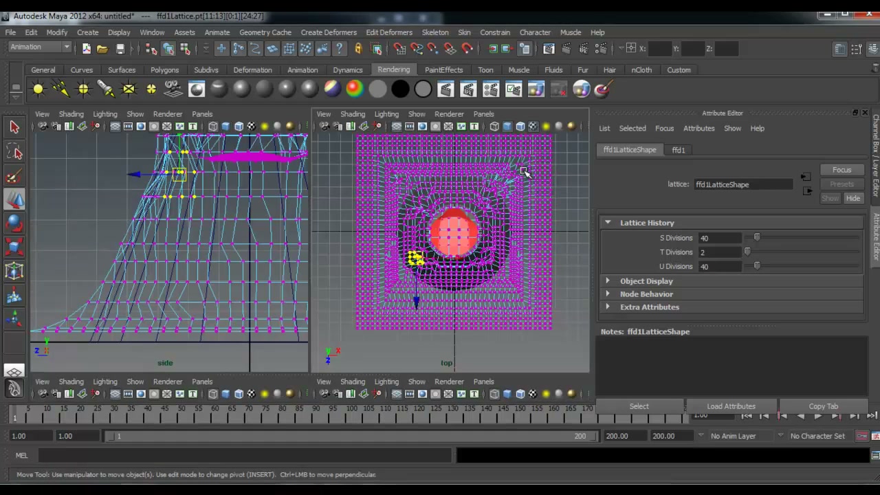Select the arrow Select Tool in toolbox
Viewport: 880px width, 495px height.
tap(14, 127)
